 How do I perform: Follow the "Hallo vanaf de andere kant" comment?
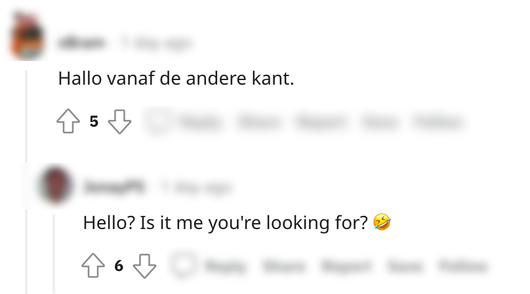tap(438, 122)
